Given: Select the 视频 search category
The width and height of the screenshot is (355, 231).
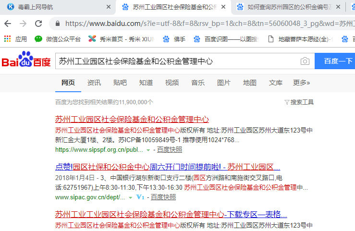Looking at the screenshot, I should coord(172,83).
